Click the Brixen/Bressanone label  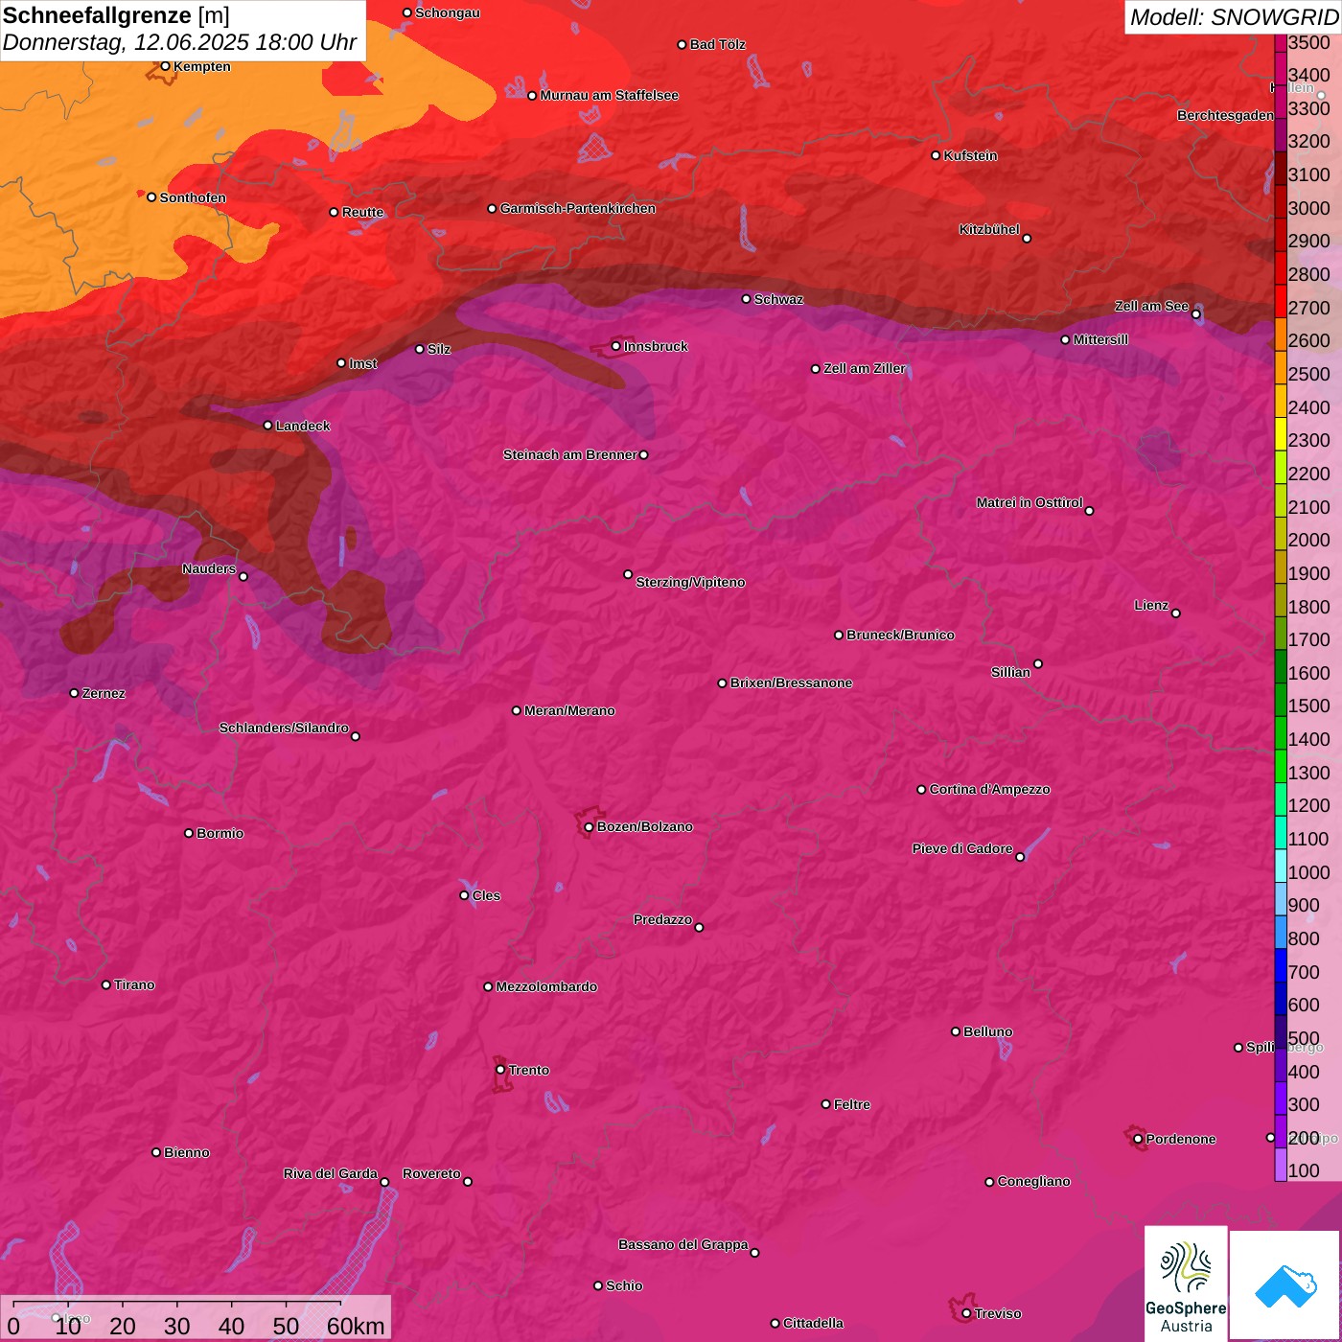tap(791, 683)
